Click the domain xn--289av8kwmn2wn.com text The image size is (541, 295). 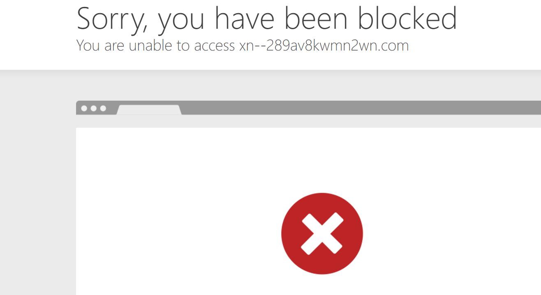click(x=324, y=45)
